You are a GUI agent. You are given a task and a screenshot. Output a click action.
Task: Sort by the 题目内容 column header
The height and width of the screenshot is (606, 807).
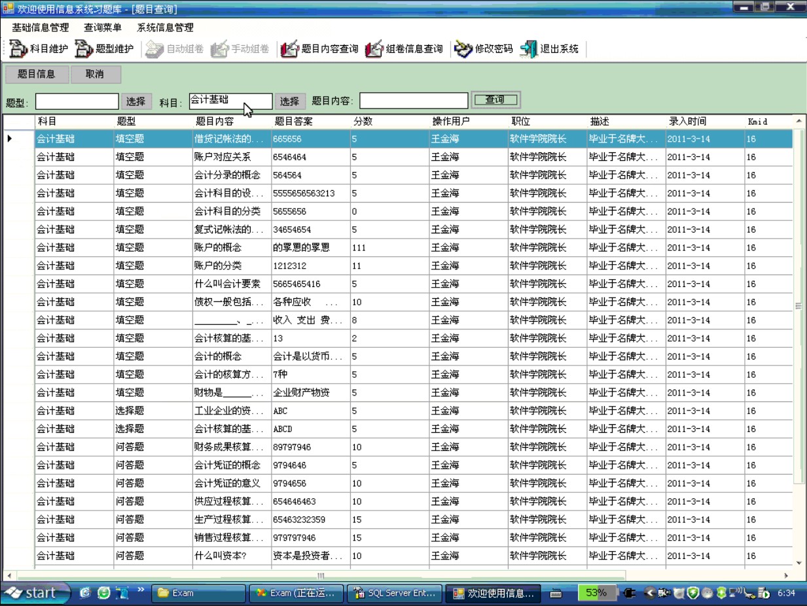coord(232,122)
